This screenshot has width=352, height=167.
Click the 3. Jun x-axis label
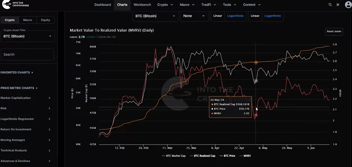tap(311, 148)
